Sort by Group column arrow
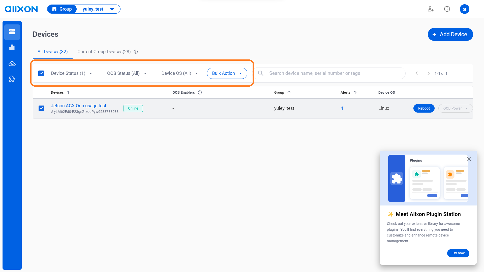 coord(289,92)
